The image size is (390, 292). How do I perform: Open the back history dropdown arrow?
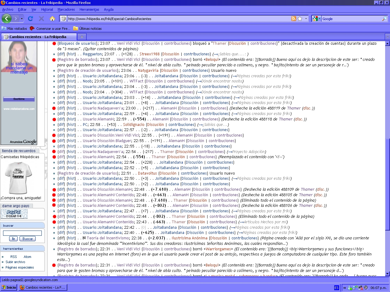pos(22,19)
